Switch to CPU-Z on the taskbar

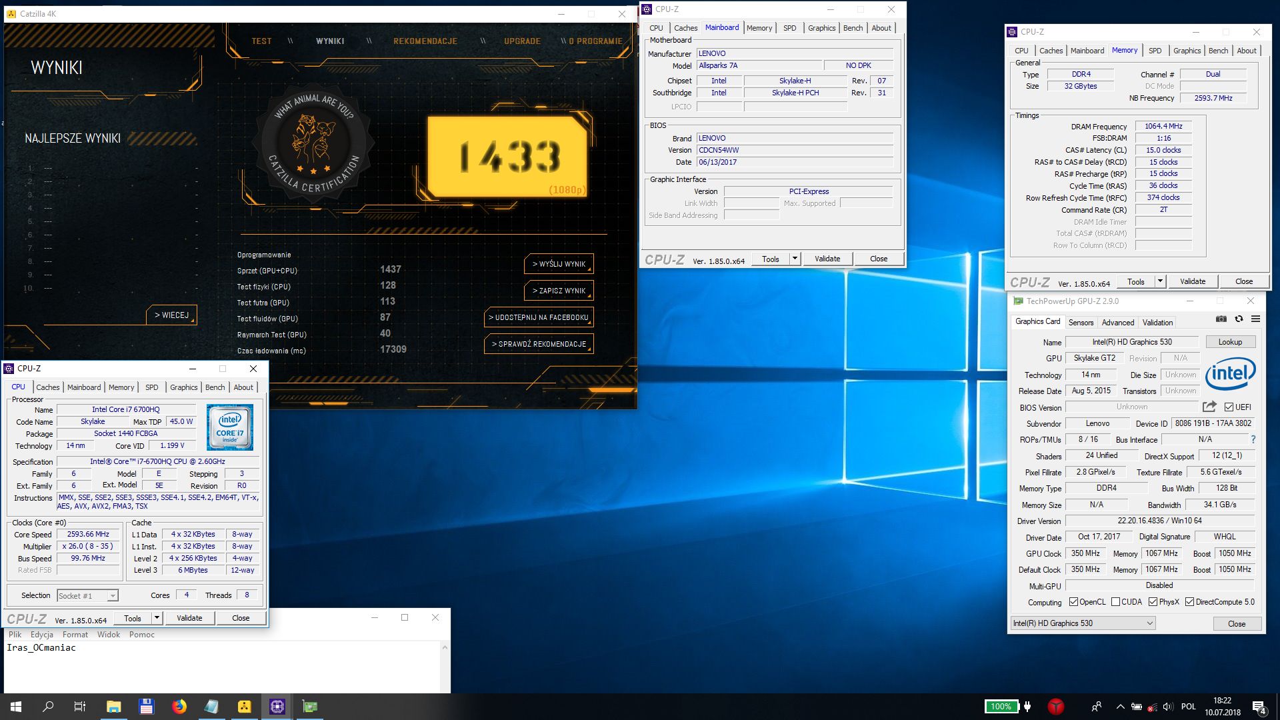pyautogui.click(x=277, y=707)
